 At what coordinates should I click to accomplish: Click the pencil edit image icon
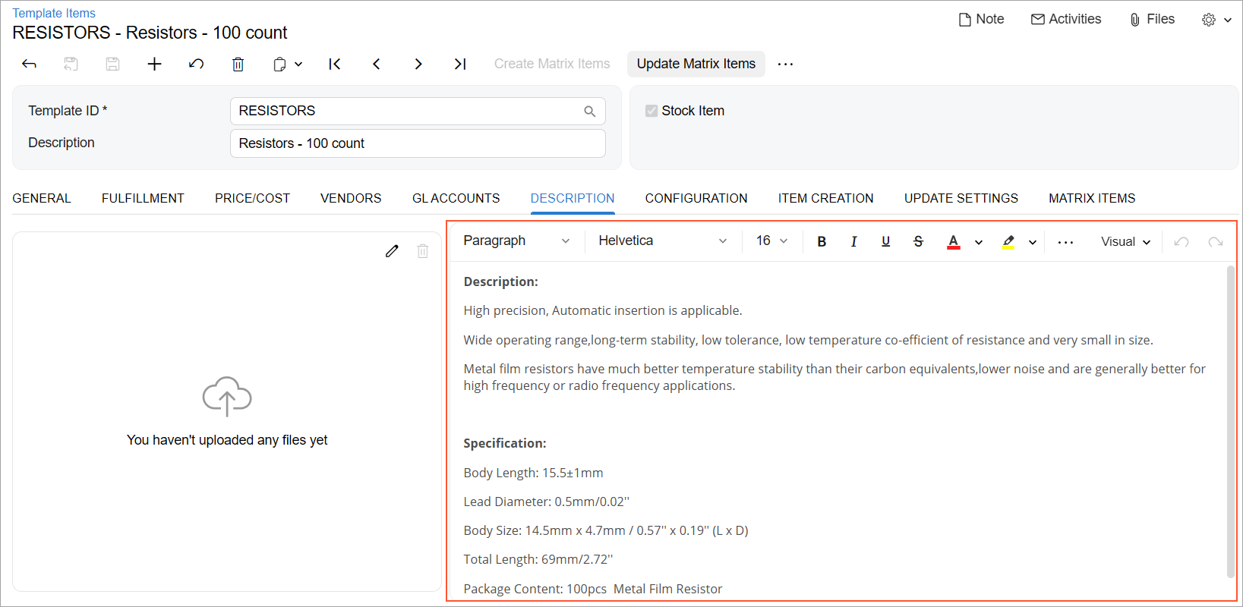(x=392, y=251)
